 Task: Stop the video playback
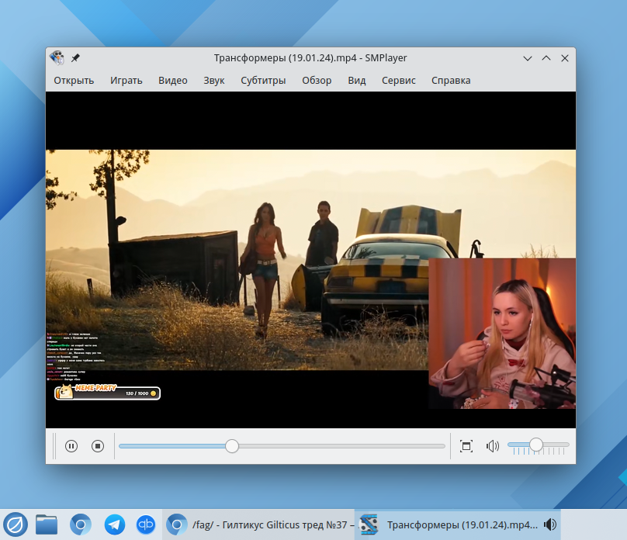click(98, 445)
